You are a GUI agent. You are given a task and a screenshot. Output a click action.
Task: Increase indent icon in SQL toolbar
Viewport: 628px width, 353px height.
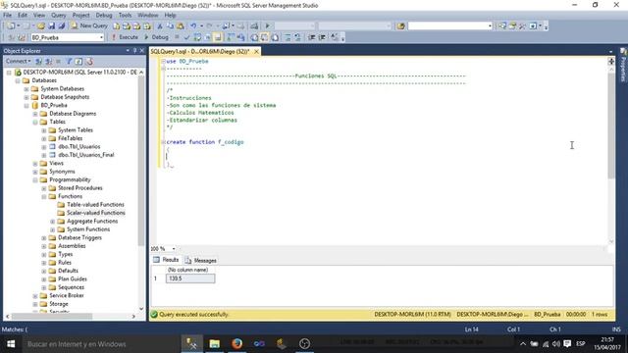click(x=322, y=37)
